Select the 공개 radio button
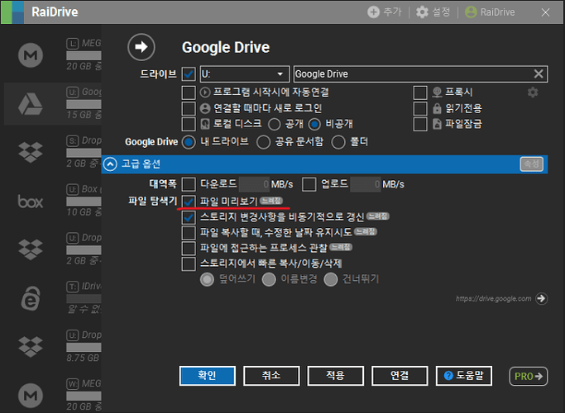This screenshot has width=565, height=413. [x=274, y=125]
